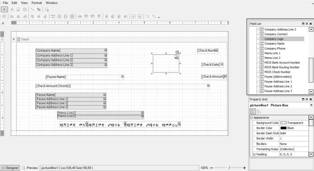Open the pictureBox1 object selector dropdown
This screenshot has height=171, width=314.
tap(311, 105)
